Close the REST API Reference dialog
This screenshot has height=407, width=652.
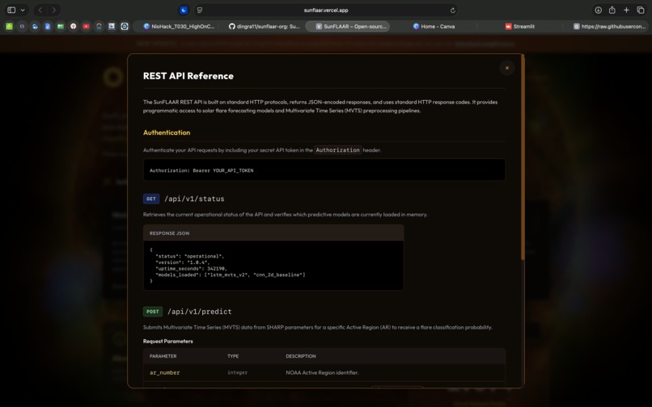pos(507,68)
